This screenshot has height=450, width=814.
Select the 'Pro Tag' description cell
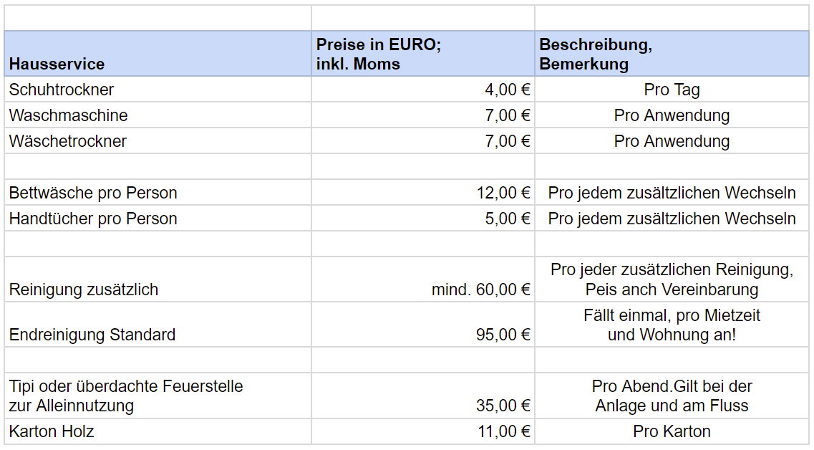[x=672, y=90]
